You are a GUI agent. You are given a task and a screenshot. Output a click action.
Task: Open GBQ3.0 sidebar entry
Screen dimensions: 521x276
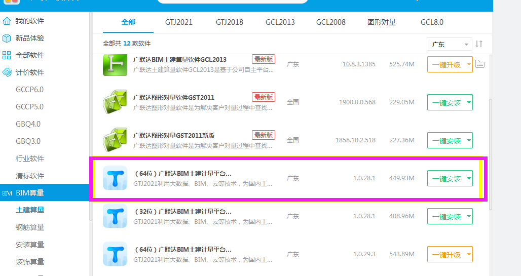click(28, 141)
